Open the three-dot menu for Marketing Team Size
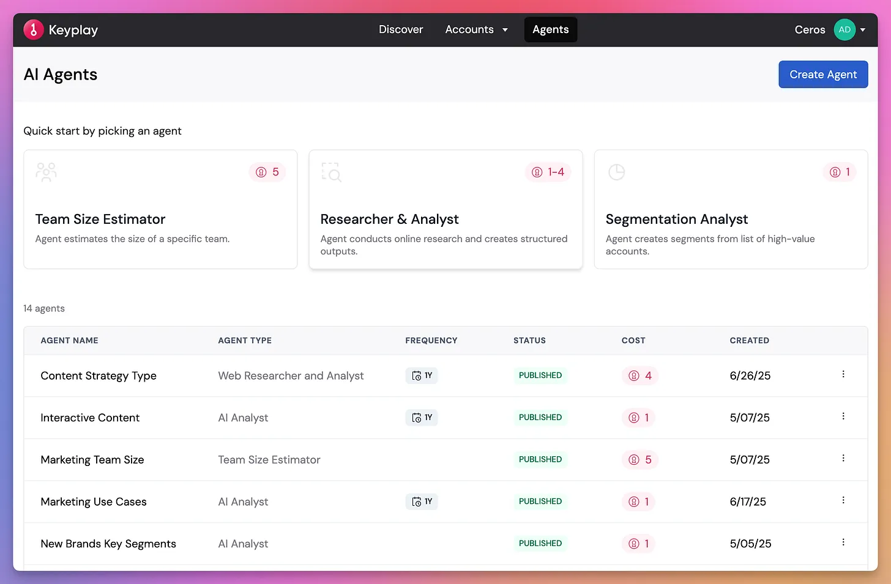Image resolution: width=891 pixels, height=584 pixels. coord(843,459)
